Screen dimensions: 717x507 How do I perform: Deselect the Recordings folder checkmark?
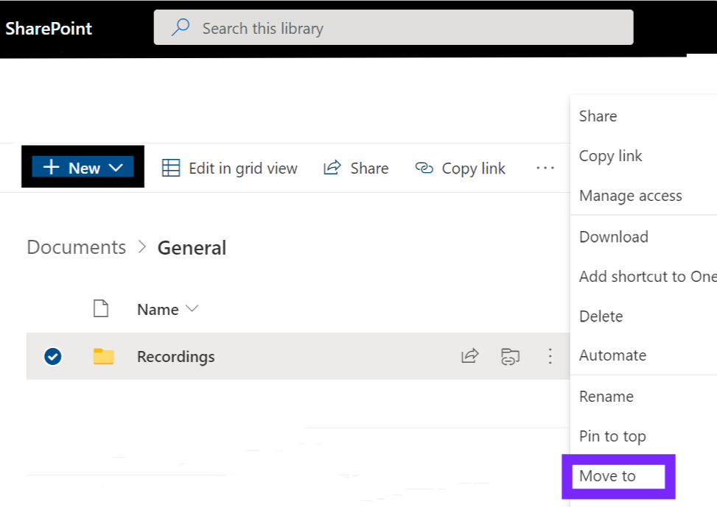point(53,356)
